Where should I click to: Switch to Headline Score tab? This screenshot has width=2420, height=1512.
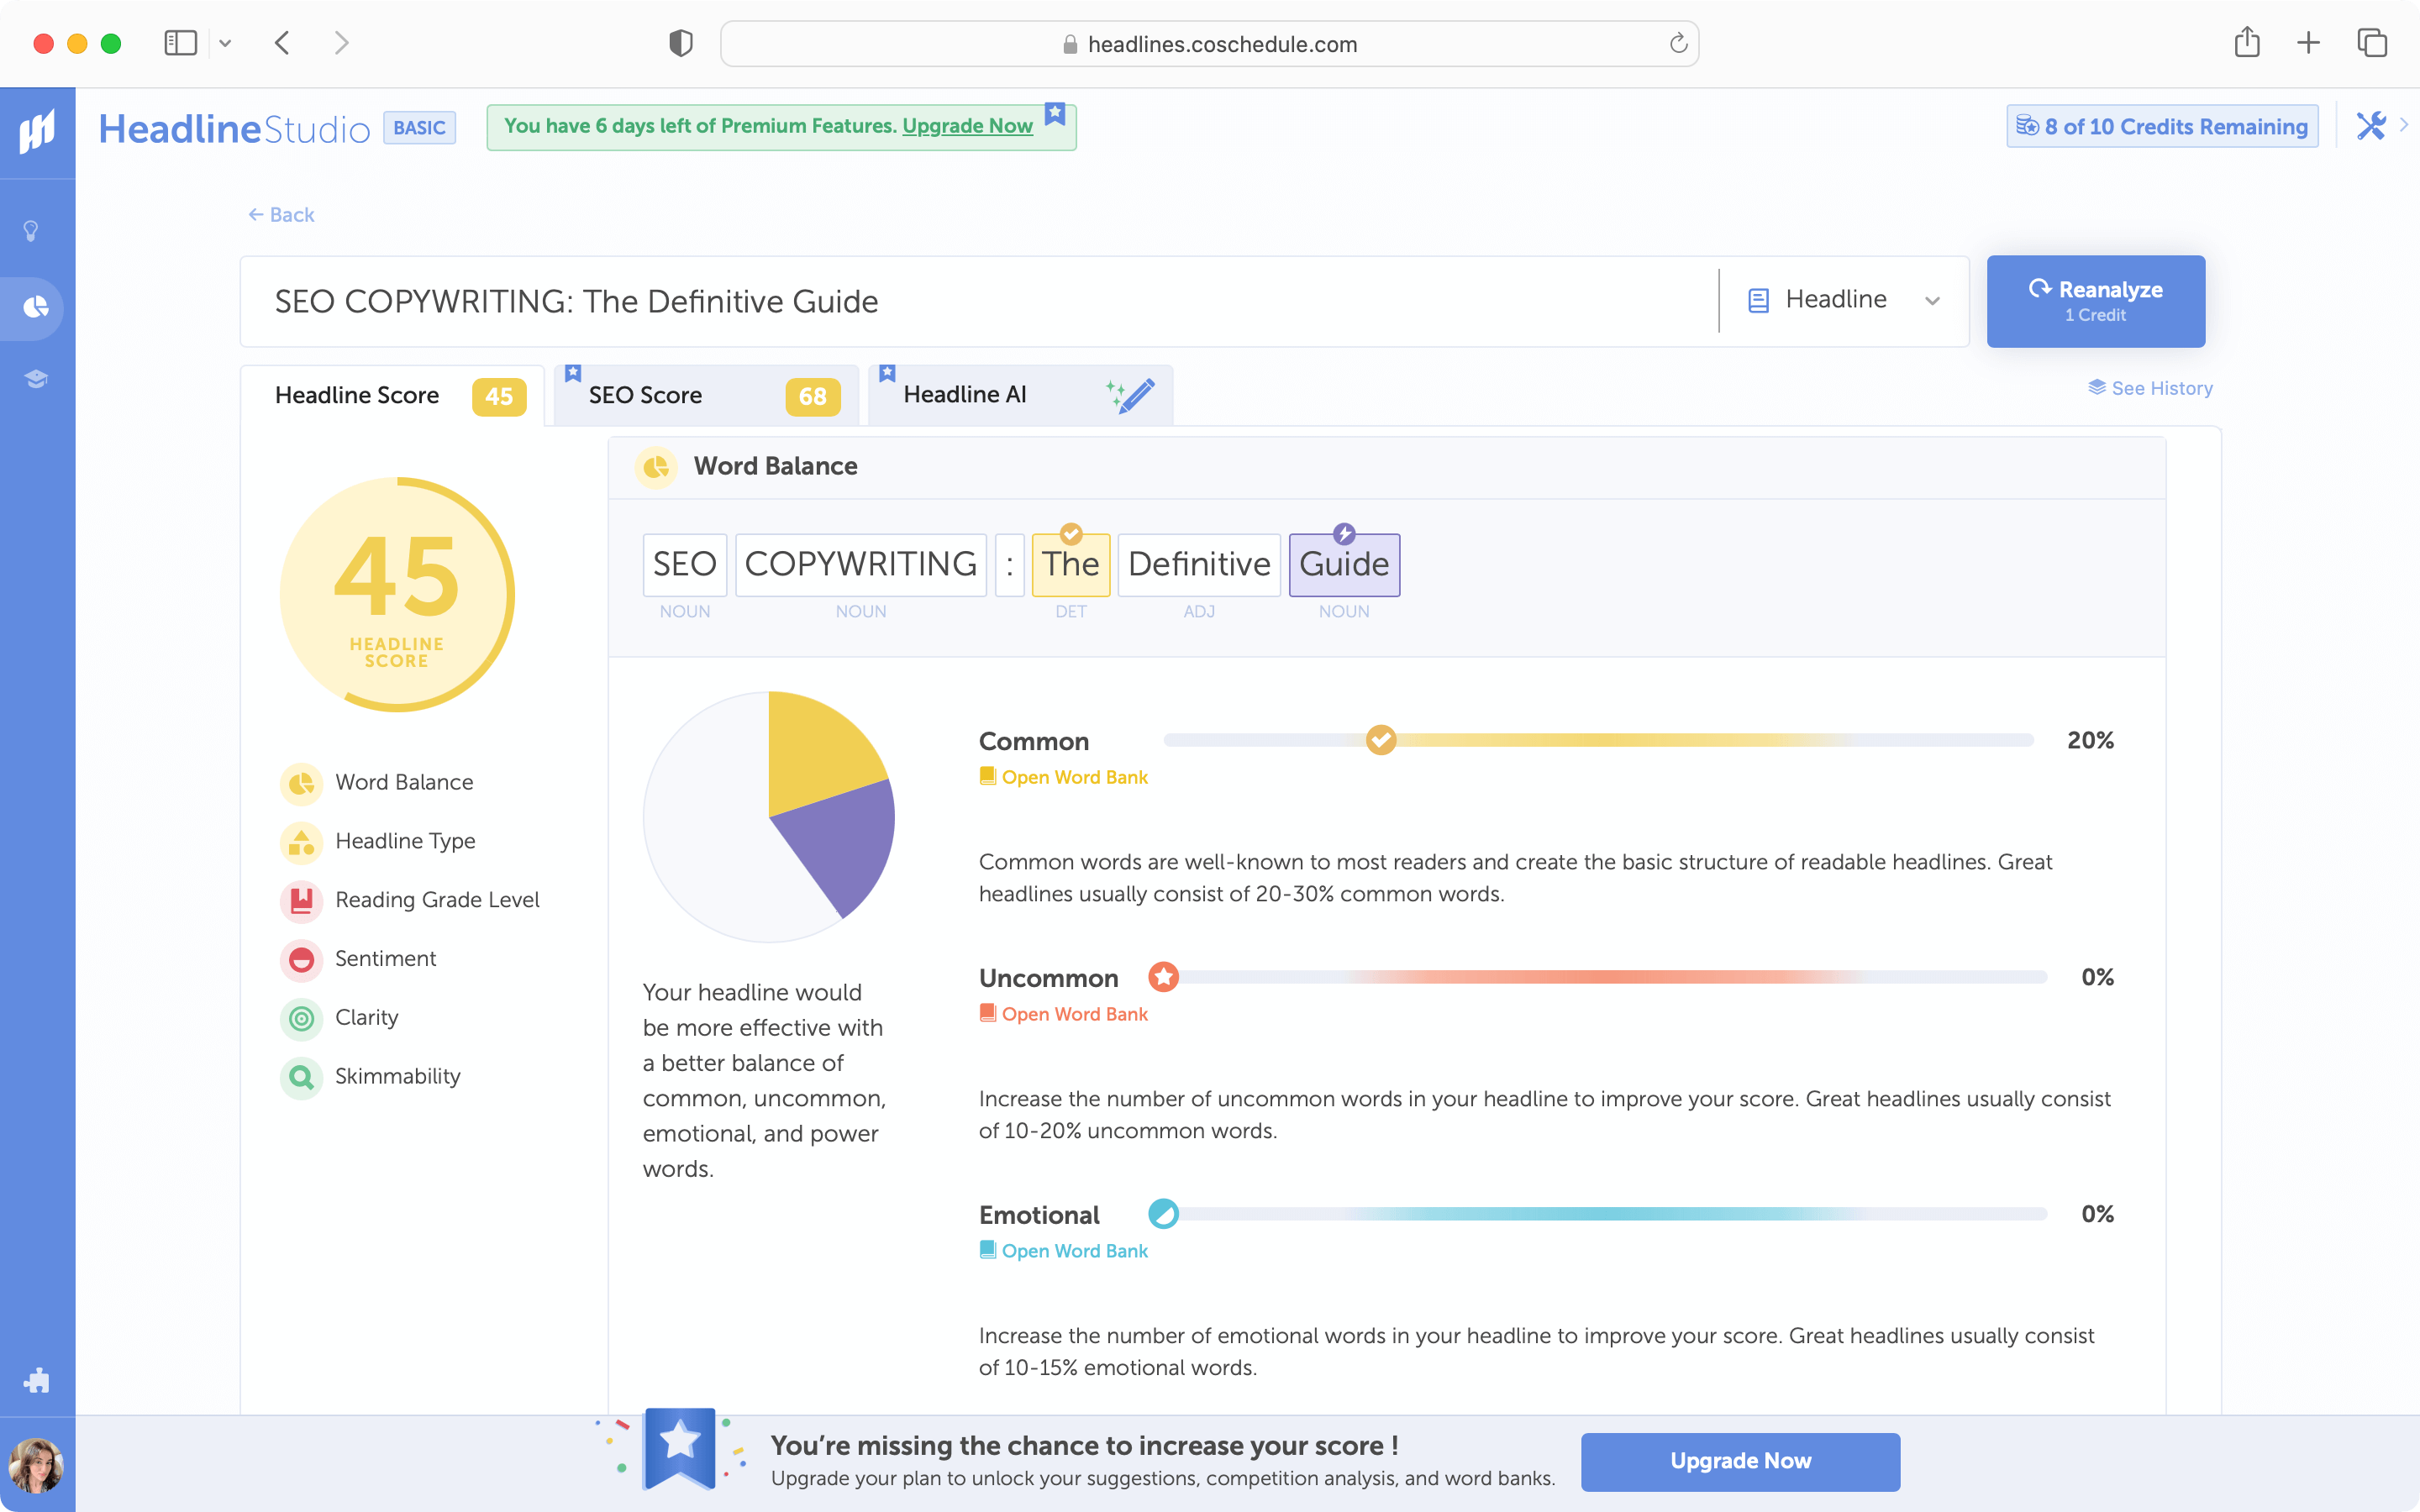tap(393, 396)
